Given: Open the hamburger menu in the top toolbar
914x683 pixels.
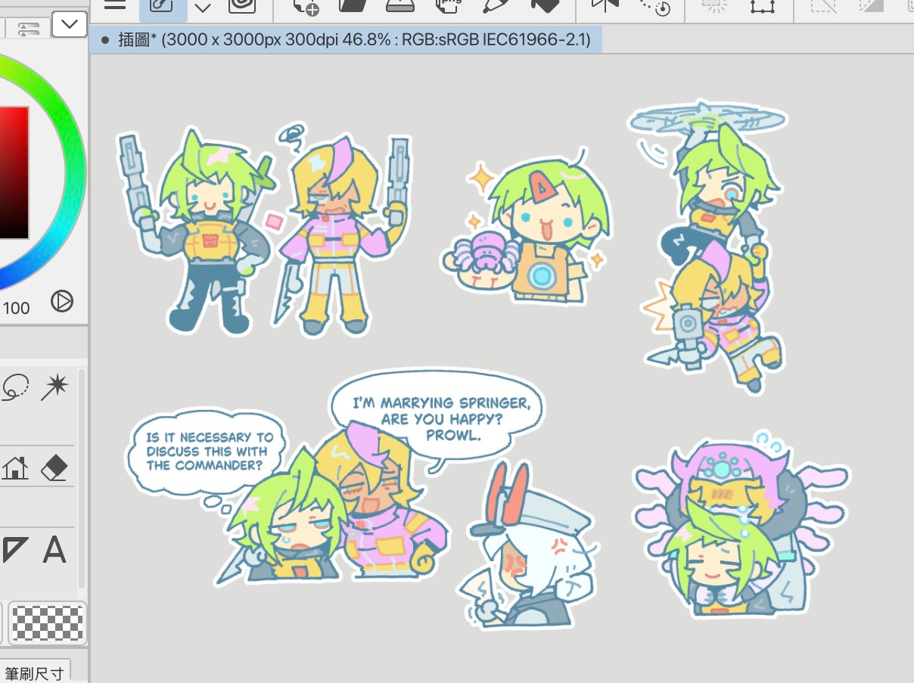Looking at the screenshot, I should coord(114,5).
